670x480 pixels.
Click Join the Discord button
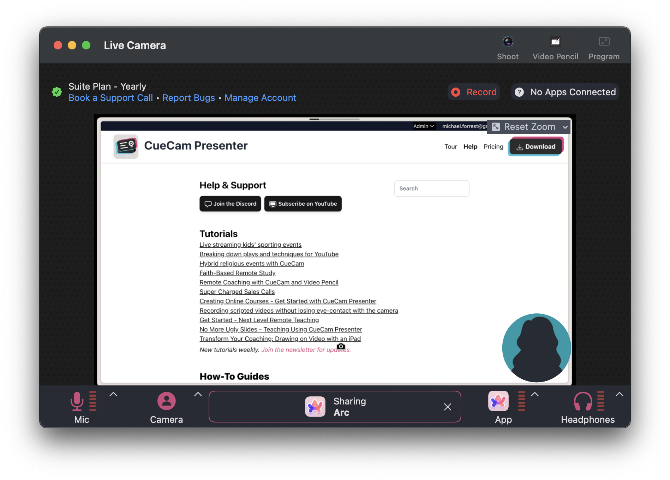[x=230, y=204]
